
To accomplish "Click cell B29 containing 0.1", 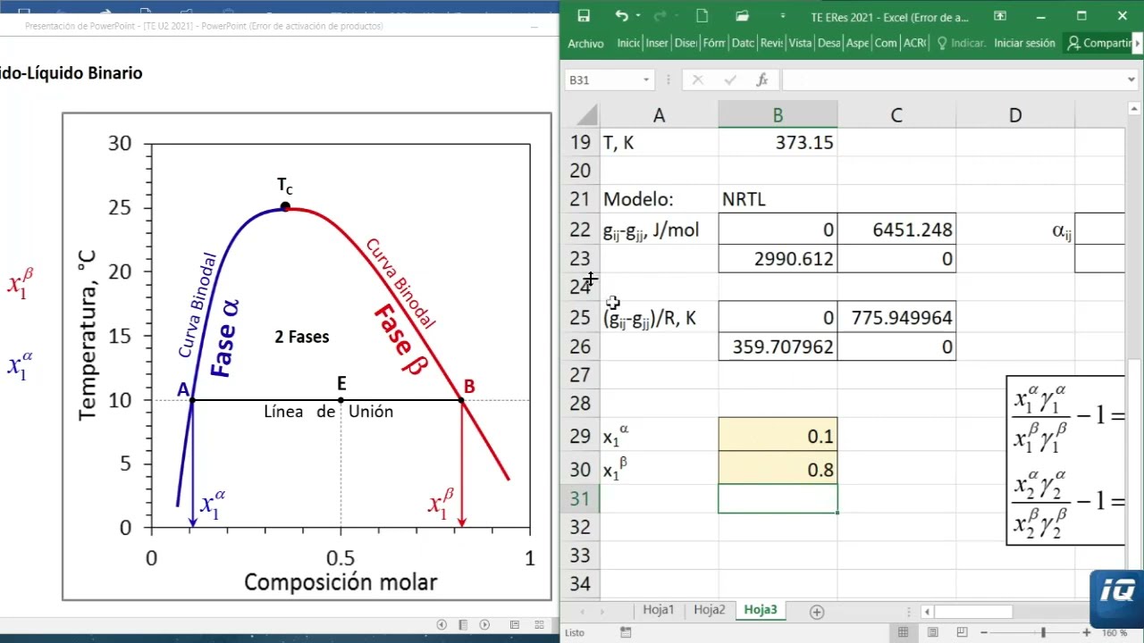I will pos(778,436).
